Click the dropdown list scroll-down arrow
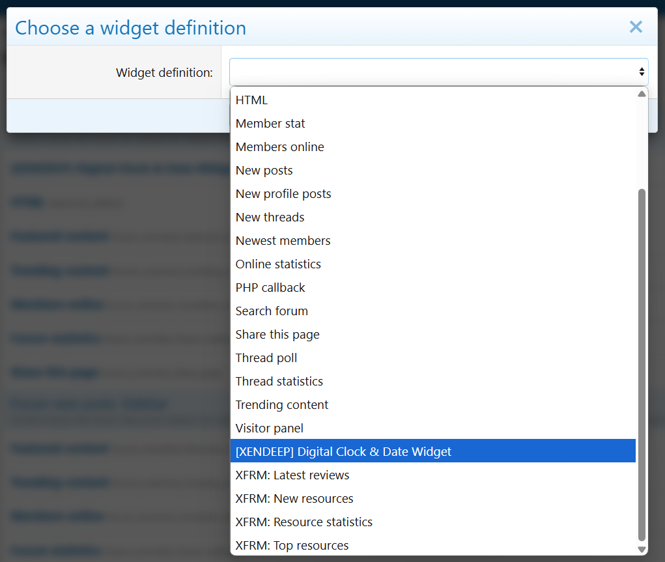665x562 pixels. coord(642,549)
